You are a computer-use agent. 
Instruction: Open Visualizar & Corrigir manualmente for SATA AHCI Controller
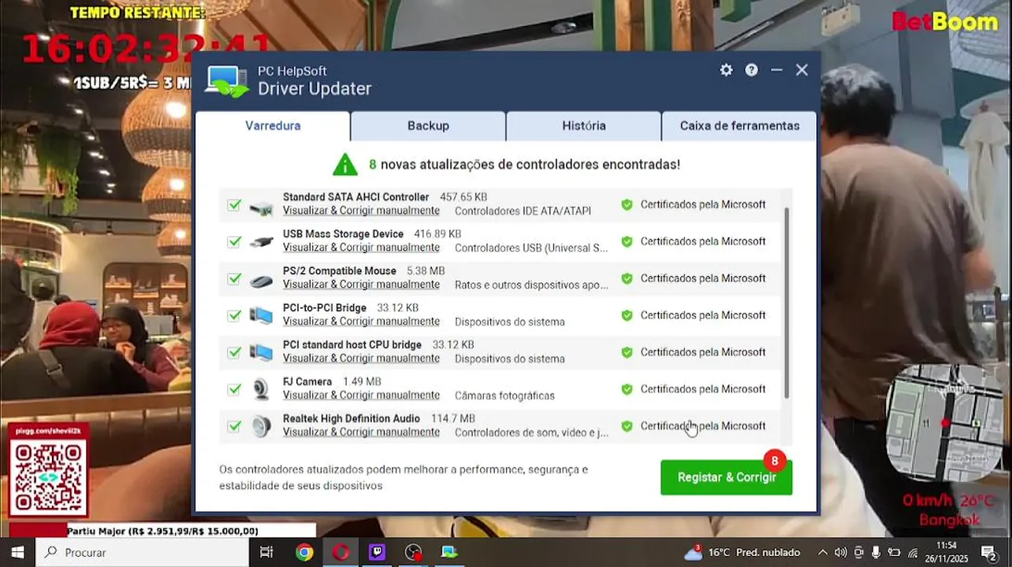tap(361, 210)
